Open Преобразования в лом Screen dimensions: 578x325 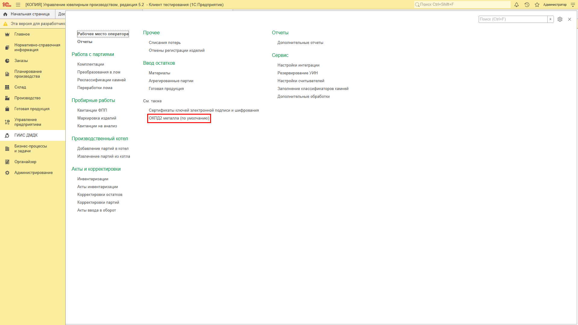click(x=99, y=72)
